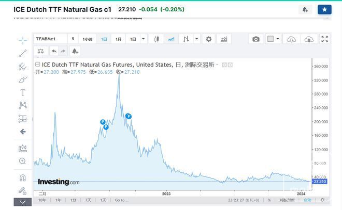
Task: Take a chart snapshot with camera icon
Action: [256, 39]
